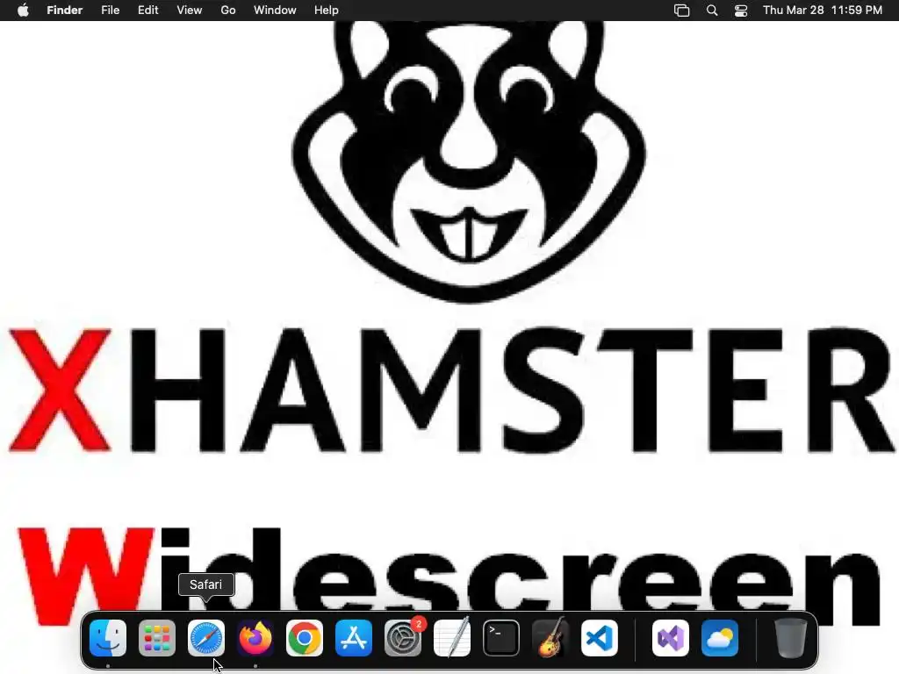The width and height of the screenshot is (899, 674).
Task: Launch GarageBand from the Dock
Action: coord(550,638)
